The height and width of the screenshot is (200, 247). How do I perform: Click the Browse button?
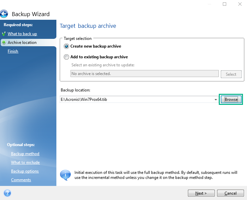point(231,99)
